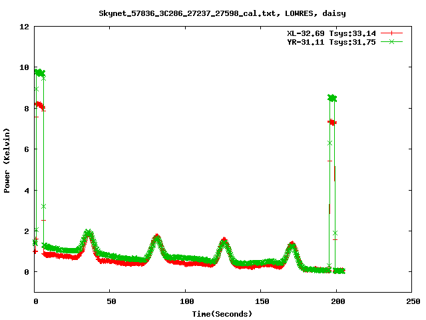The height and width of the screenshot is (320, 426).
Task: Click the y-axis tick label 10
Action: (x=24, y=67)
